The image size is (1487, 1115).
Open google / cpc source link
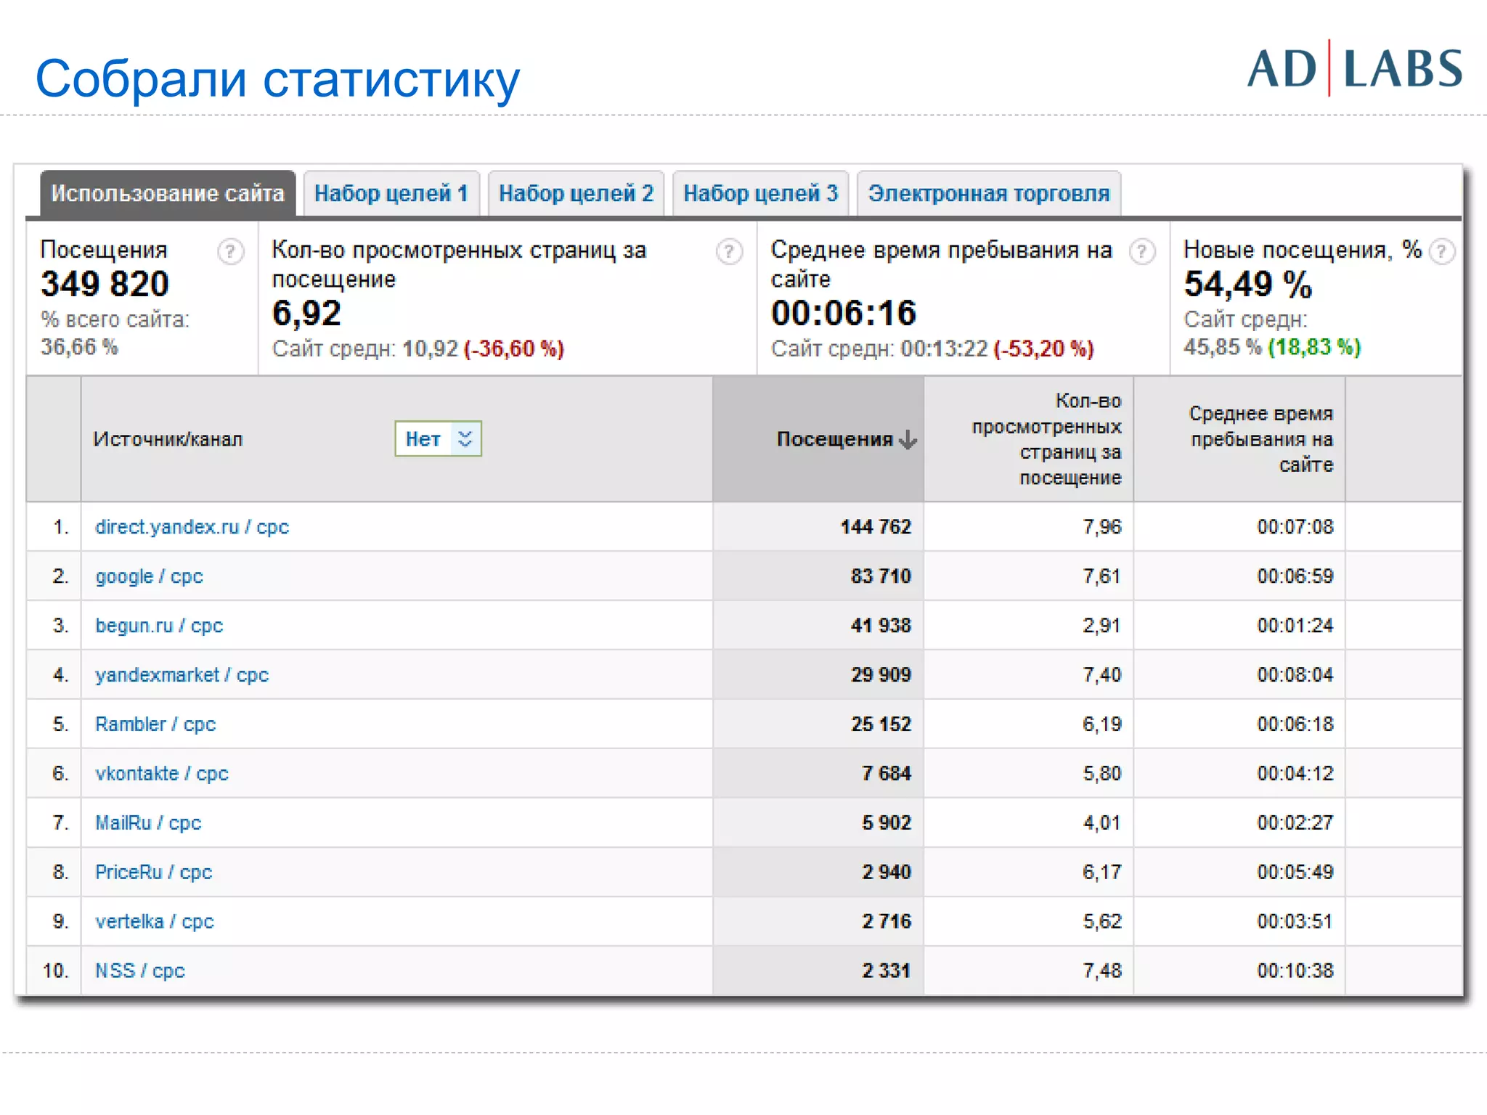(x=149, y=576)
